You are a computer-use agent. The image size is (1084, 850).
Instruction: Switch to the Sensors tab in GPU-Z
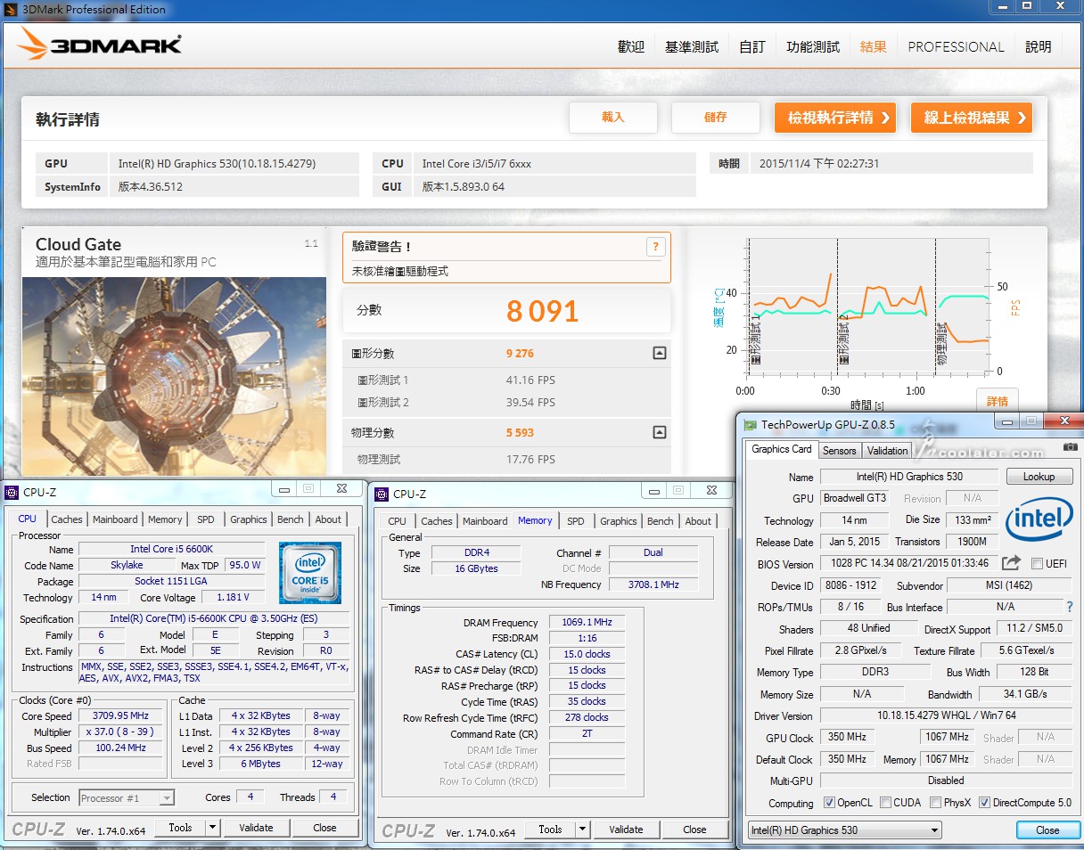[x=839, y=451]
